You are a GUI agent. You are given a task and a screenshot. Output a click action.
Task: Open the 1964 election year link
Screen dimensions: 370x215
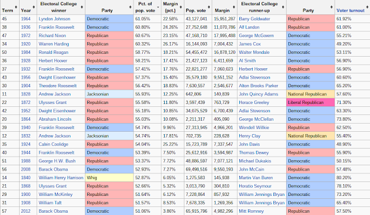(x=25, y=19)
